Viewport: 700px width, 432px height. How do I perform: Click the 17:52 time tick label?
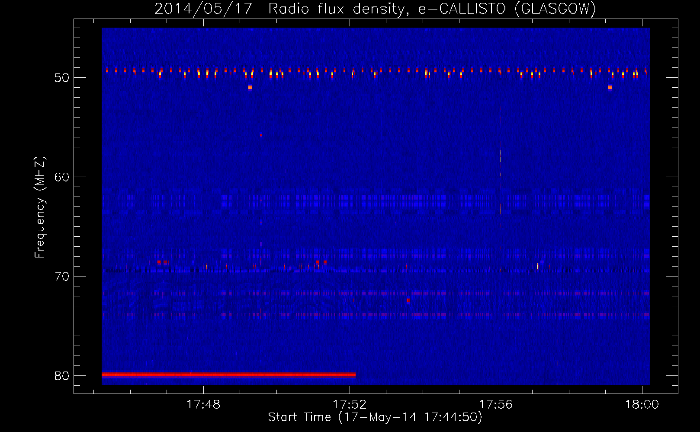[x=350, y=404]
